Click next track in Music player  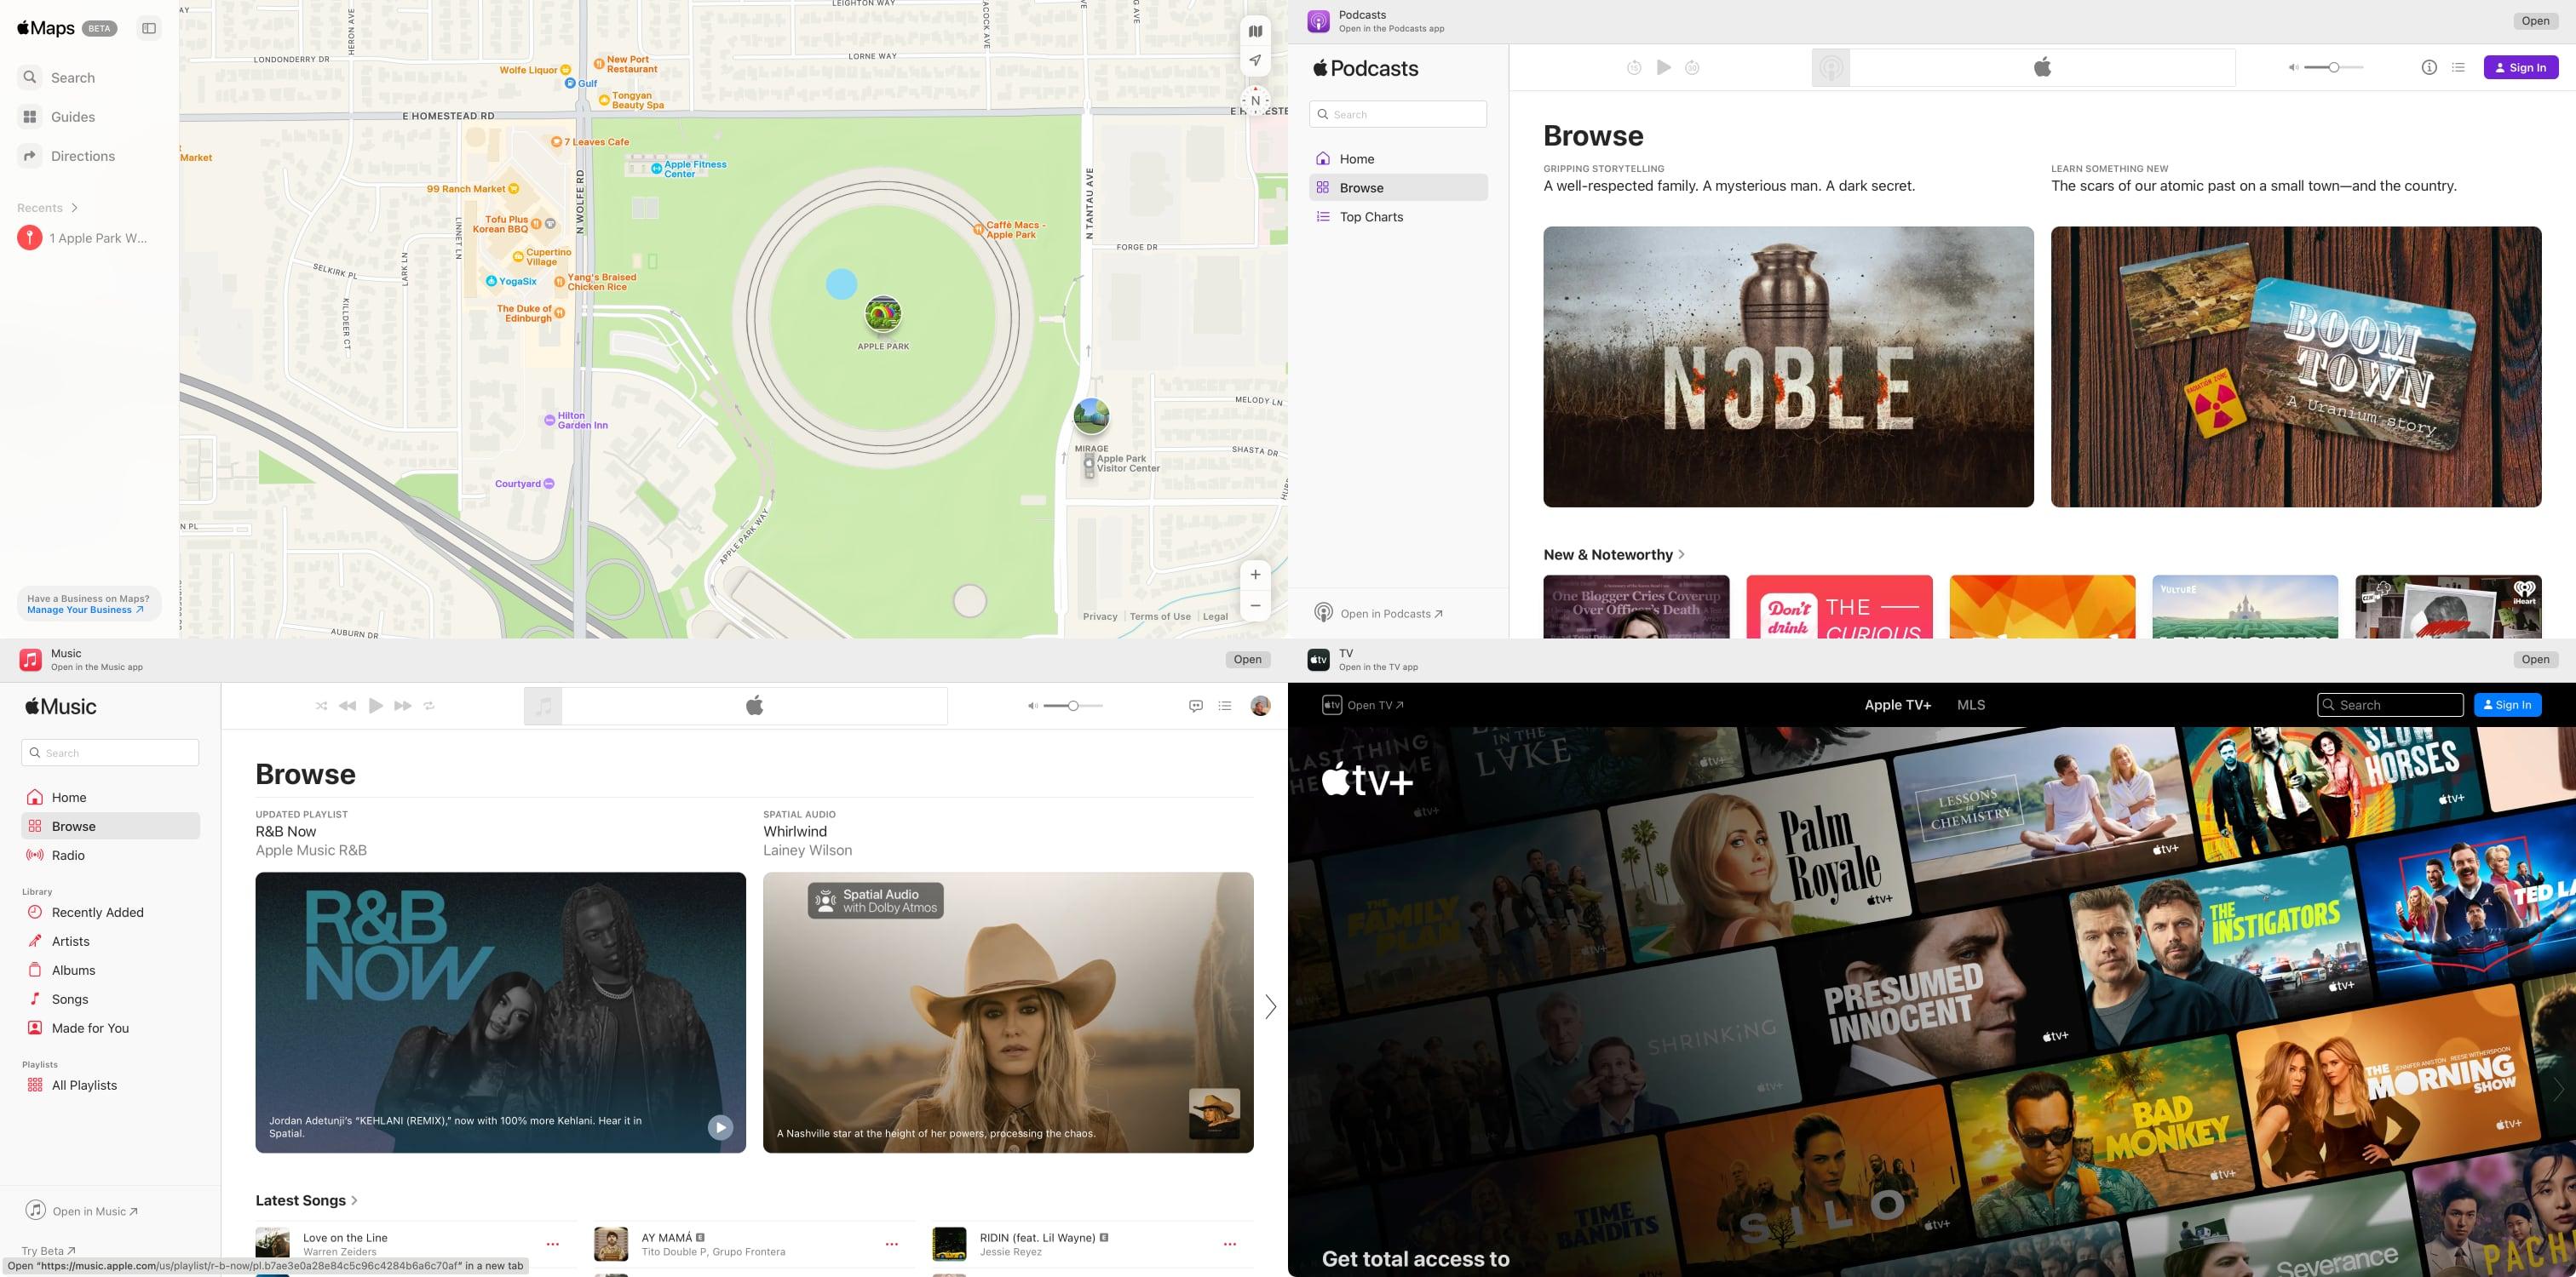point(403,706)
